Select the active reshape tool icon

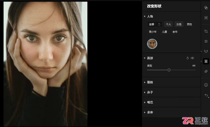click(x=206, y=62)
